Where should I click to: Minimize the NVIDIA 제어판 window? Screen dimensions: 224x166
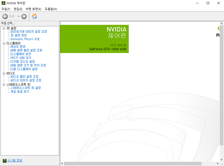(197, 3)
